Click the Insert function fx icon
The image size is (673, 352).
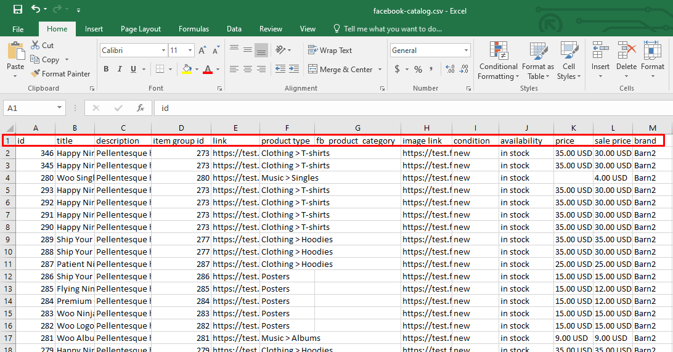coord(141,108)
